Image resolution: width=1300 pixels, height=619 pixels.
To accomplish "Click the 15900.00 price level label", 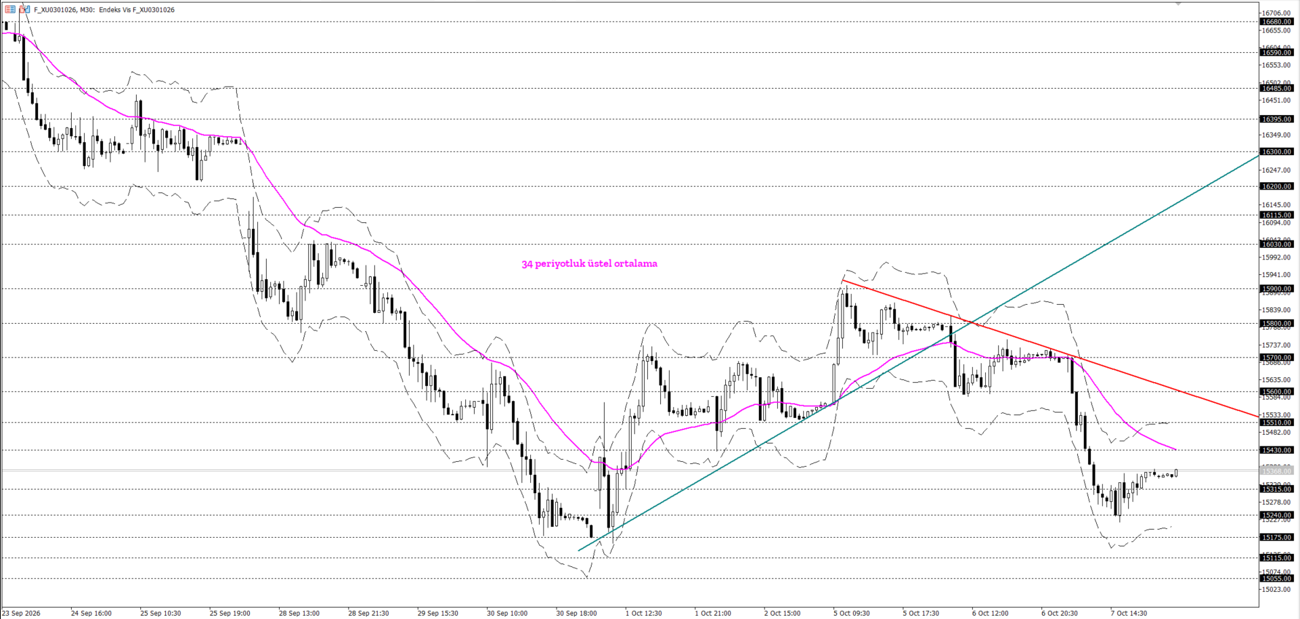I will 1276,289.
